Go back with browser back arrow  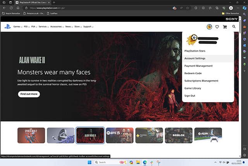point(4,8)
